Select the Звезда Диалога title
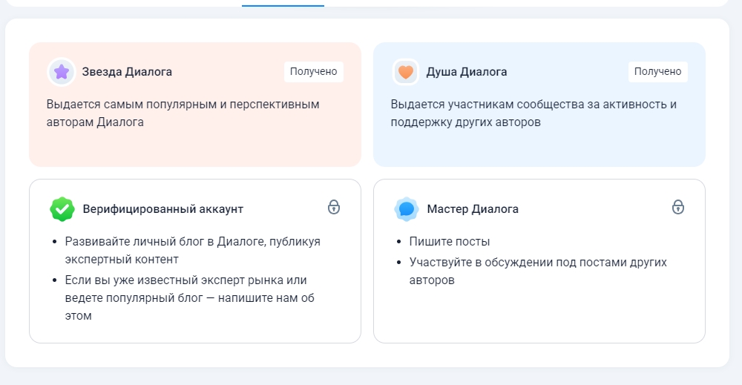The height and width of the screenshot is (385, 742). 127,72
